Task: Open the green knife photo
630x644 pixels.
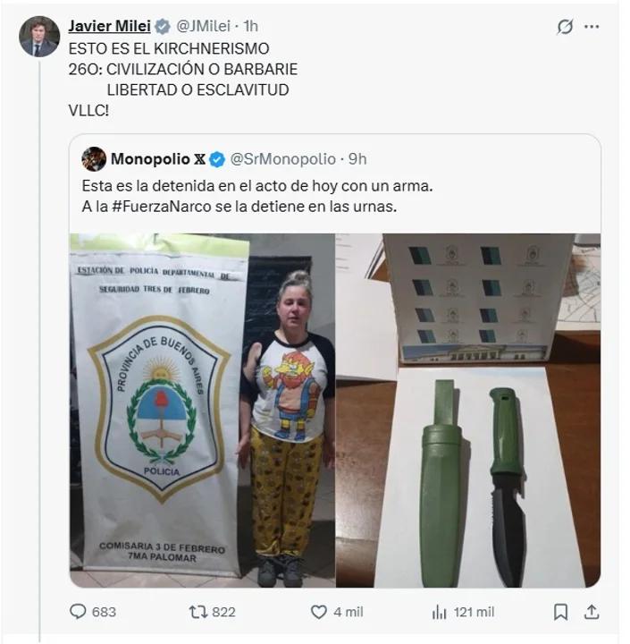Action: pos(467,410)
